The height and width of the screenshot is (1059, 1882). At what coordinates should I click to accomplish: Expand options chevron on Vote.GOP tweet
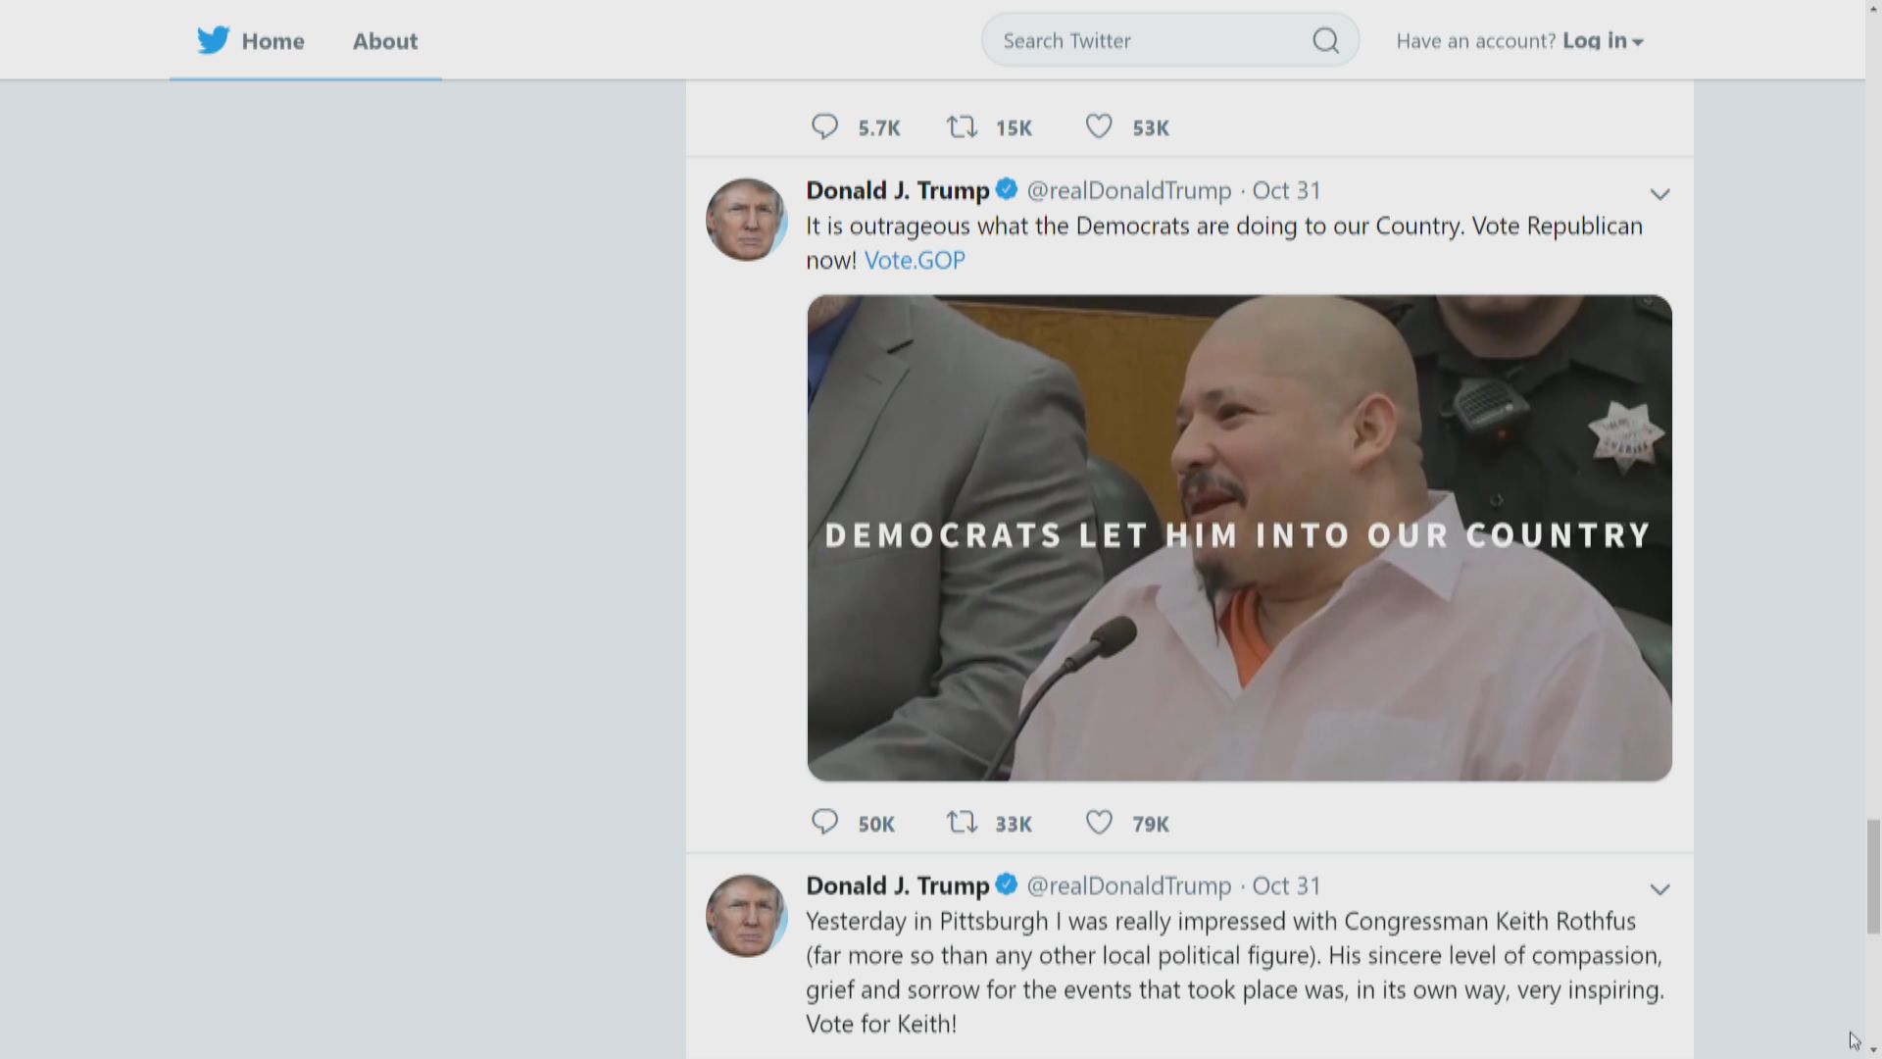(1659, 194)
